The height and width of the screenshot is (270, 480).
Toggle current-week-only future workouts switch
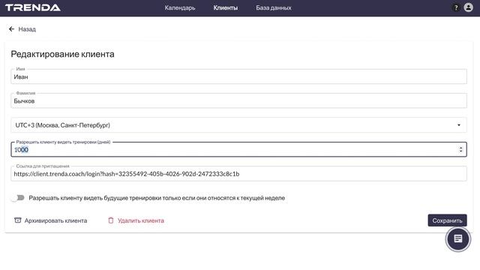pyautogui.click(x=17, y=198)
